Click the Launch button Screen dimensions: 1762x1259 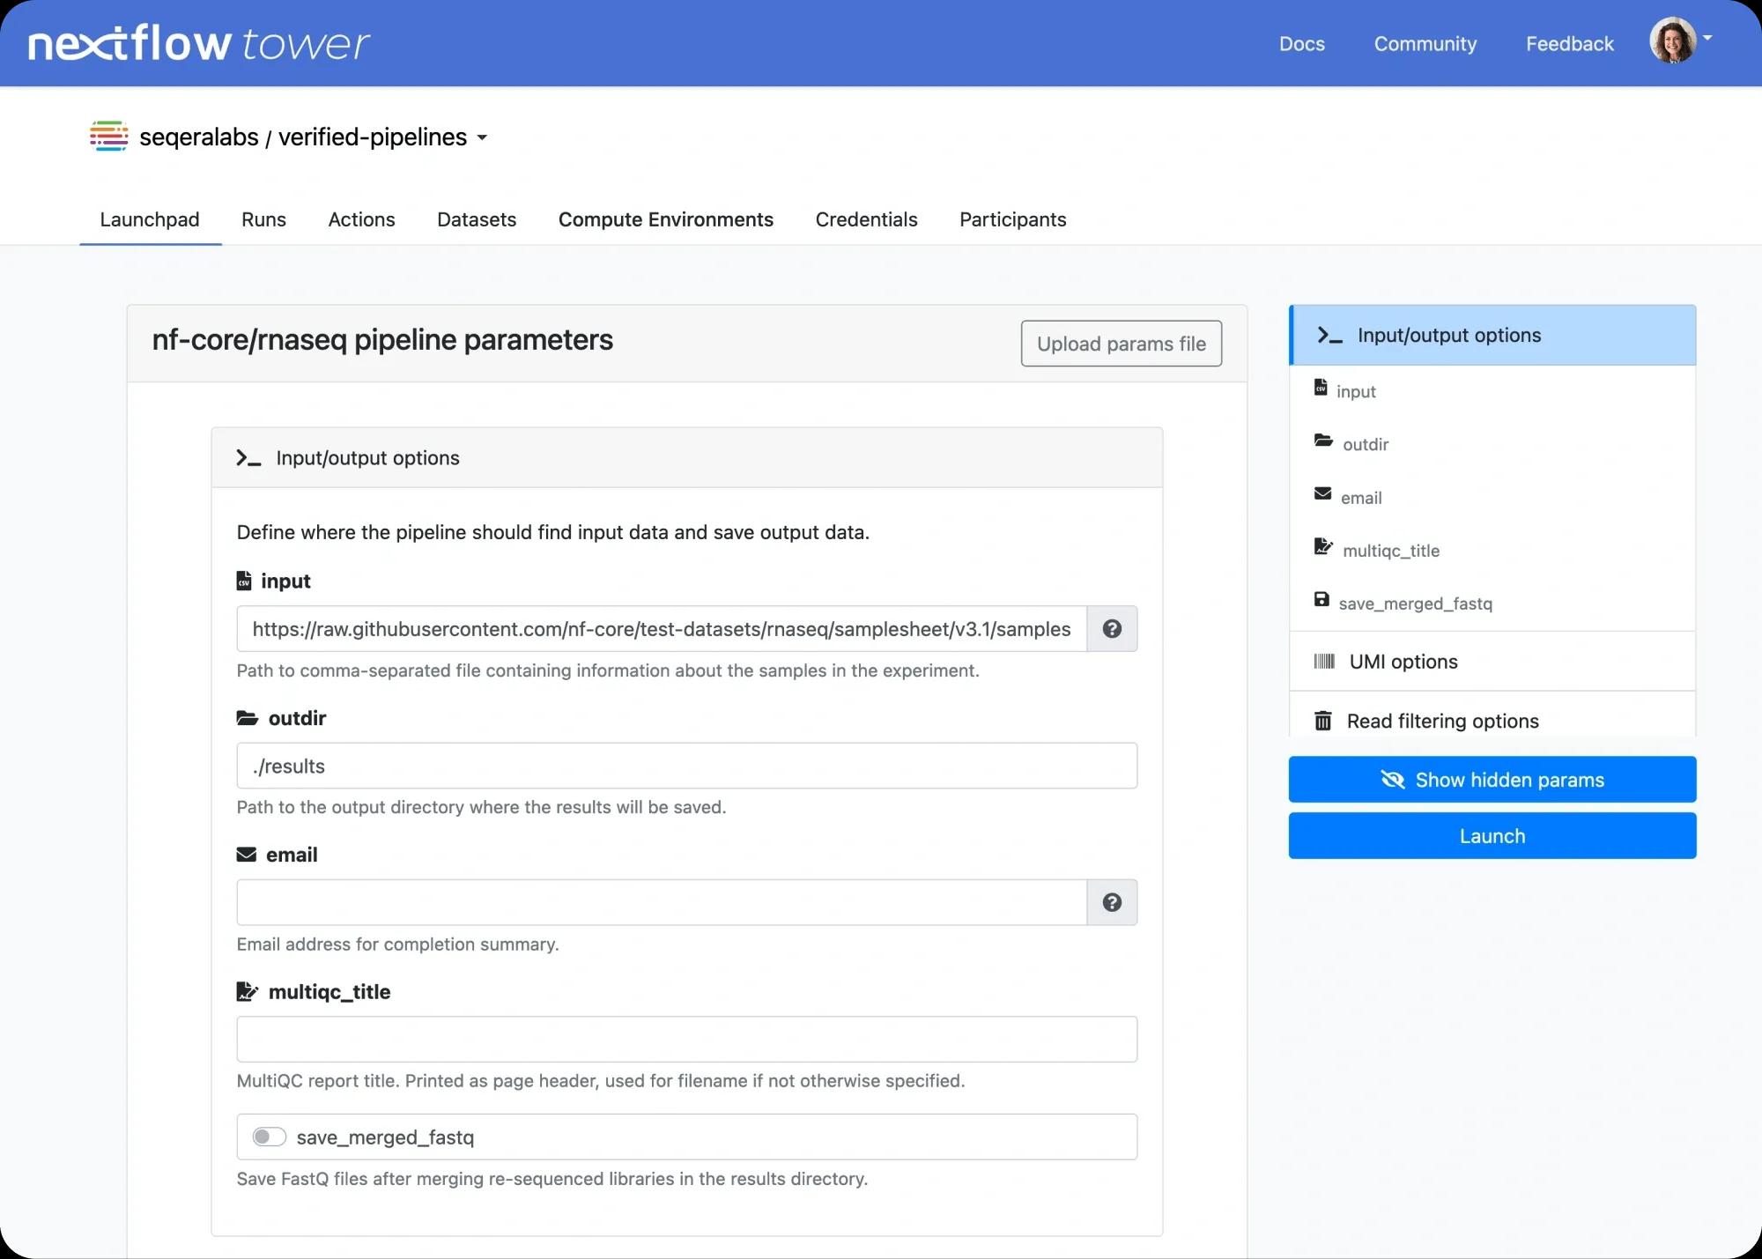tap(1491, 835)
